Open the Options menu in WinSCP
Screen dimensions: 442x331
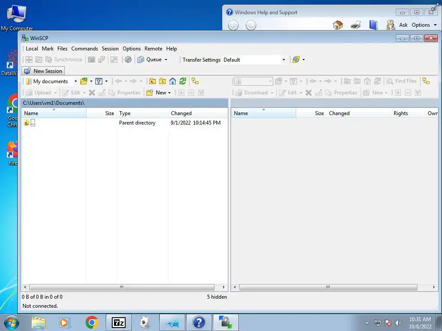132,48
